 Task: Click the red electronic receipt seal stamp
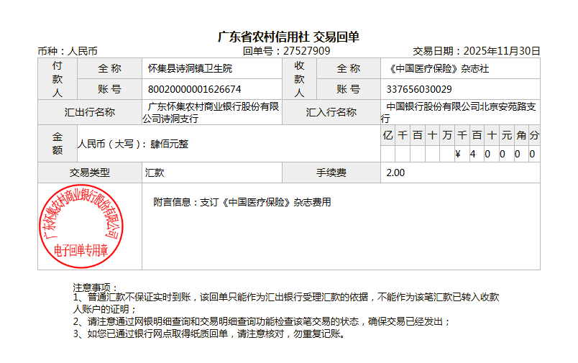tap(81, 225)
